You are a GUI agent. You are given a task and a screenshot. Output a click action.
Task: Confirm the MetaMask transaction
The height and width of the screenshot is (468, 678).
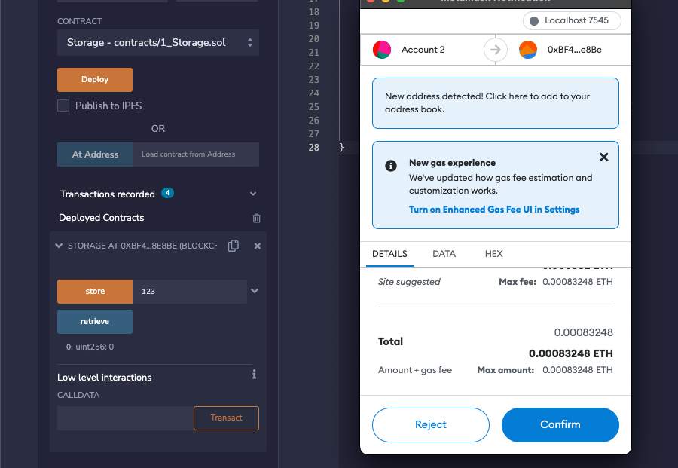click(560, 425)
